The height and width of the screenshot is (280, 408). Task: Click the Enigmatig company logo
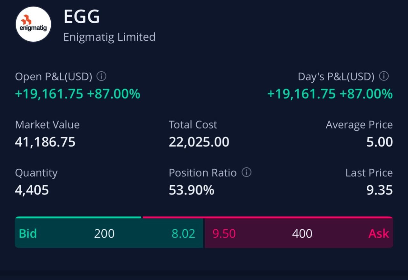coord(33,24)
